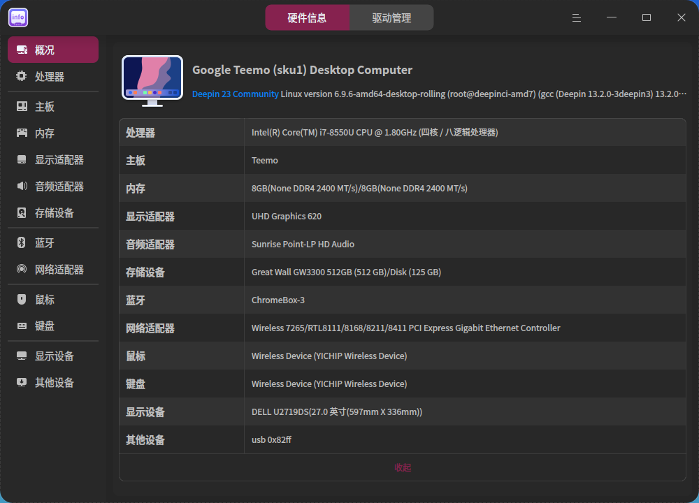Click 收起 to collapse the table
699x503 pixels.
coord(403,467)
